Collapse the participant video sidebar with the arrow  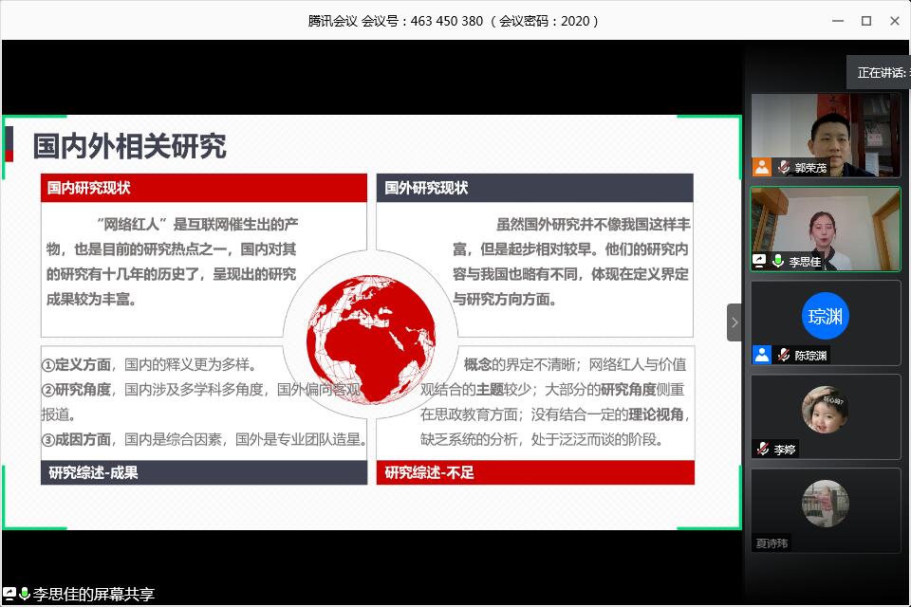coord(734,322)
